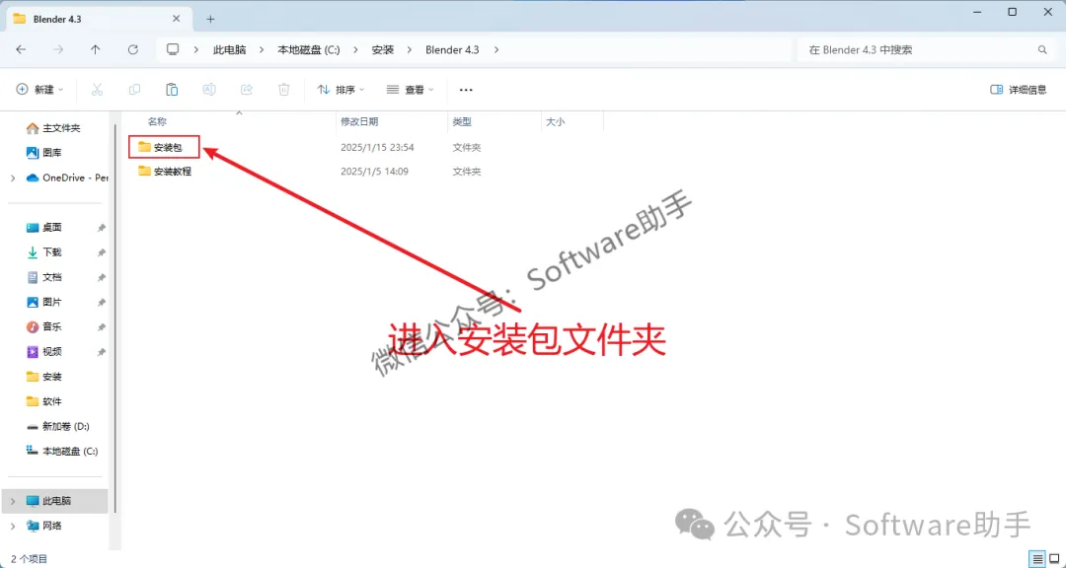Open 新加卷 (D:) drive in sidebar
1066x568 pixels.
(x=58, y=426)
